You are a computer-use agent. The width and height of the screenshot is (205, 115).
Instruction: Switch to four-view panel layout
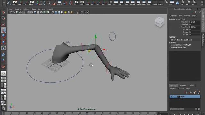4,79
